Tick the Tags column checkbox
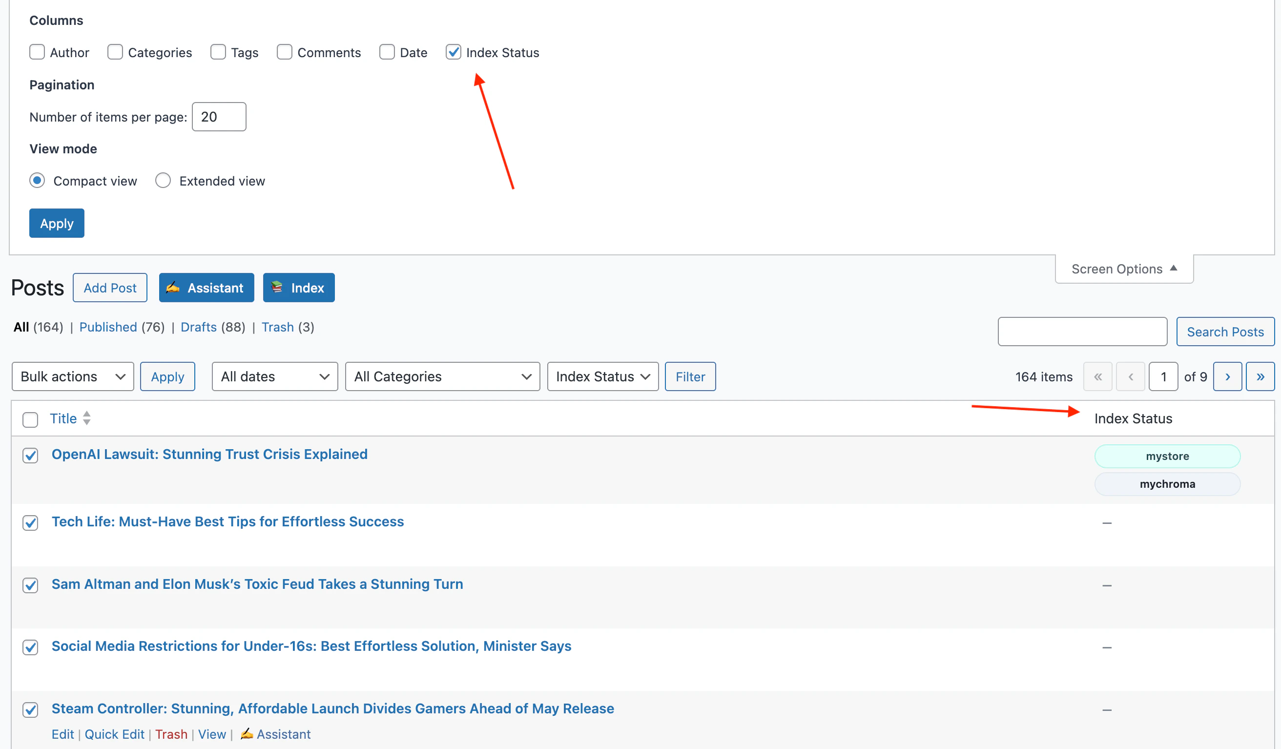 pos(218,52)
